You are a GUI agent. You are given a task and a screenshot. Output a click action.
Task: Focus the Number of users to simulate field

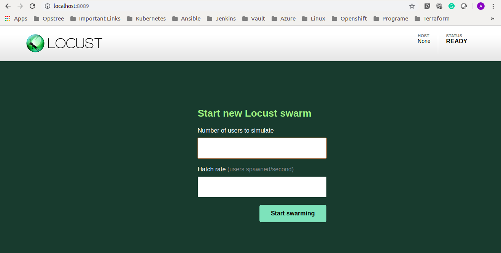[x=262, y=148]
